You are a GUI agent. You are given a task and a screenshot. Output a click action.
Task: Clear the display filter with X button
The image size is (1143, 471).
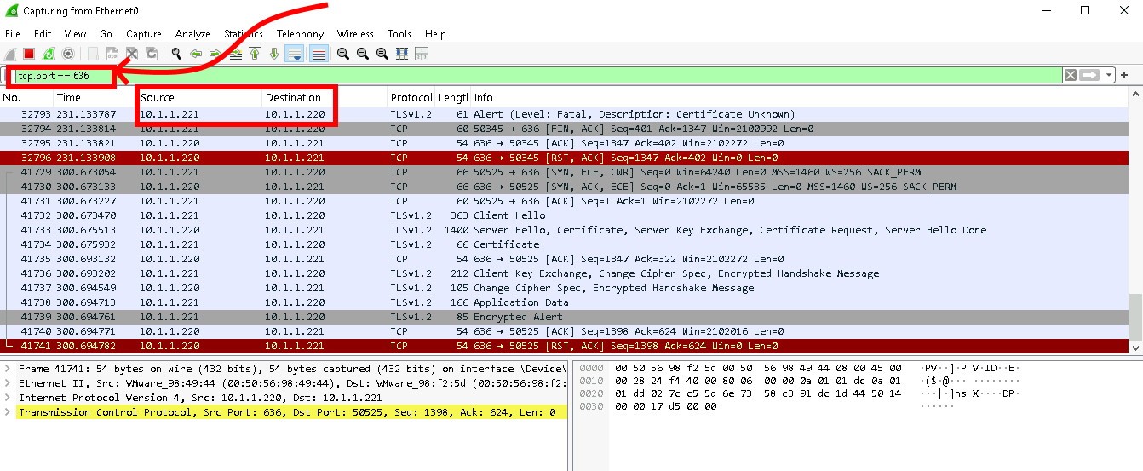[1070, 75]
